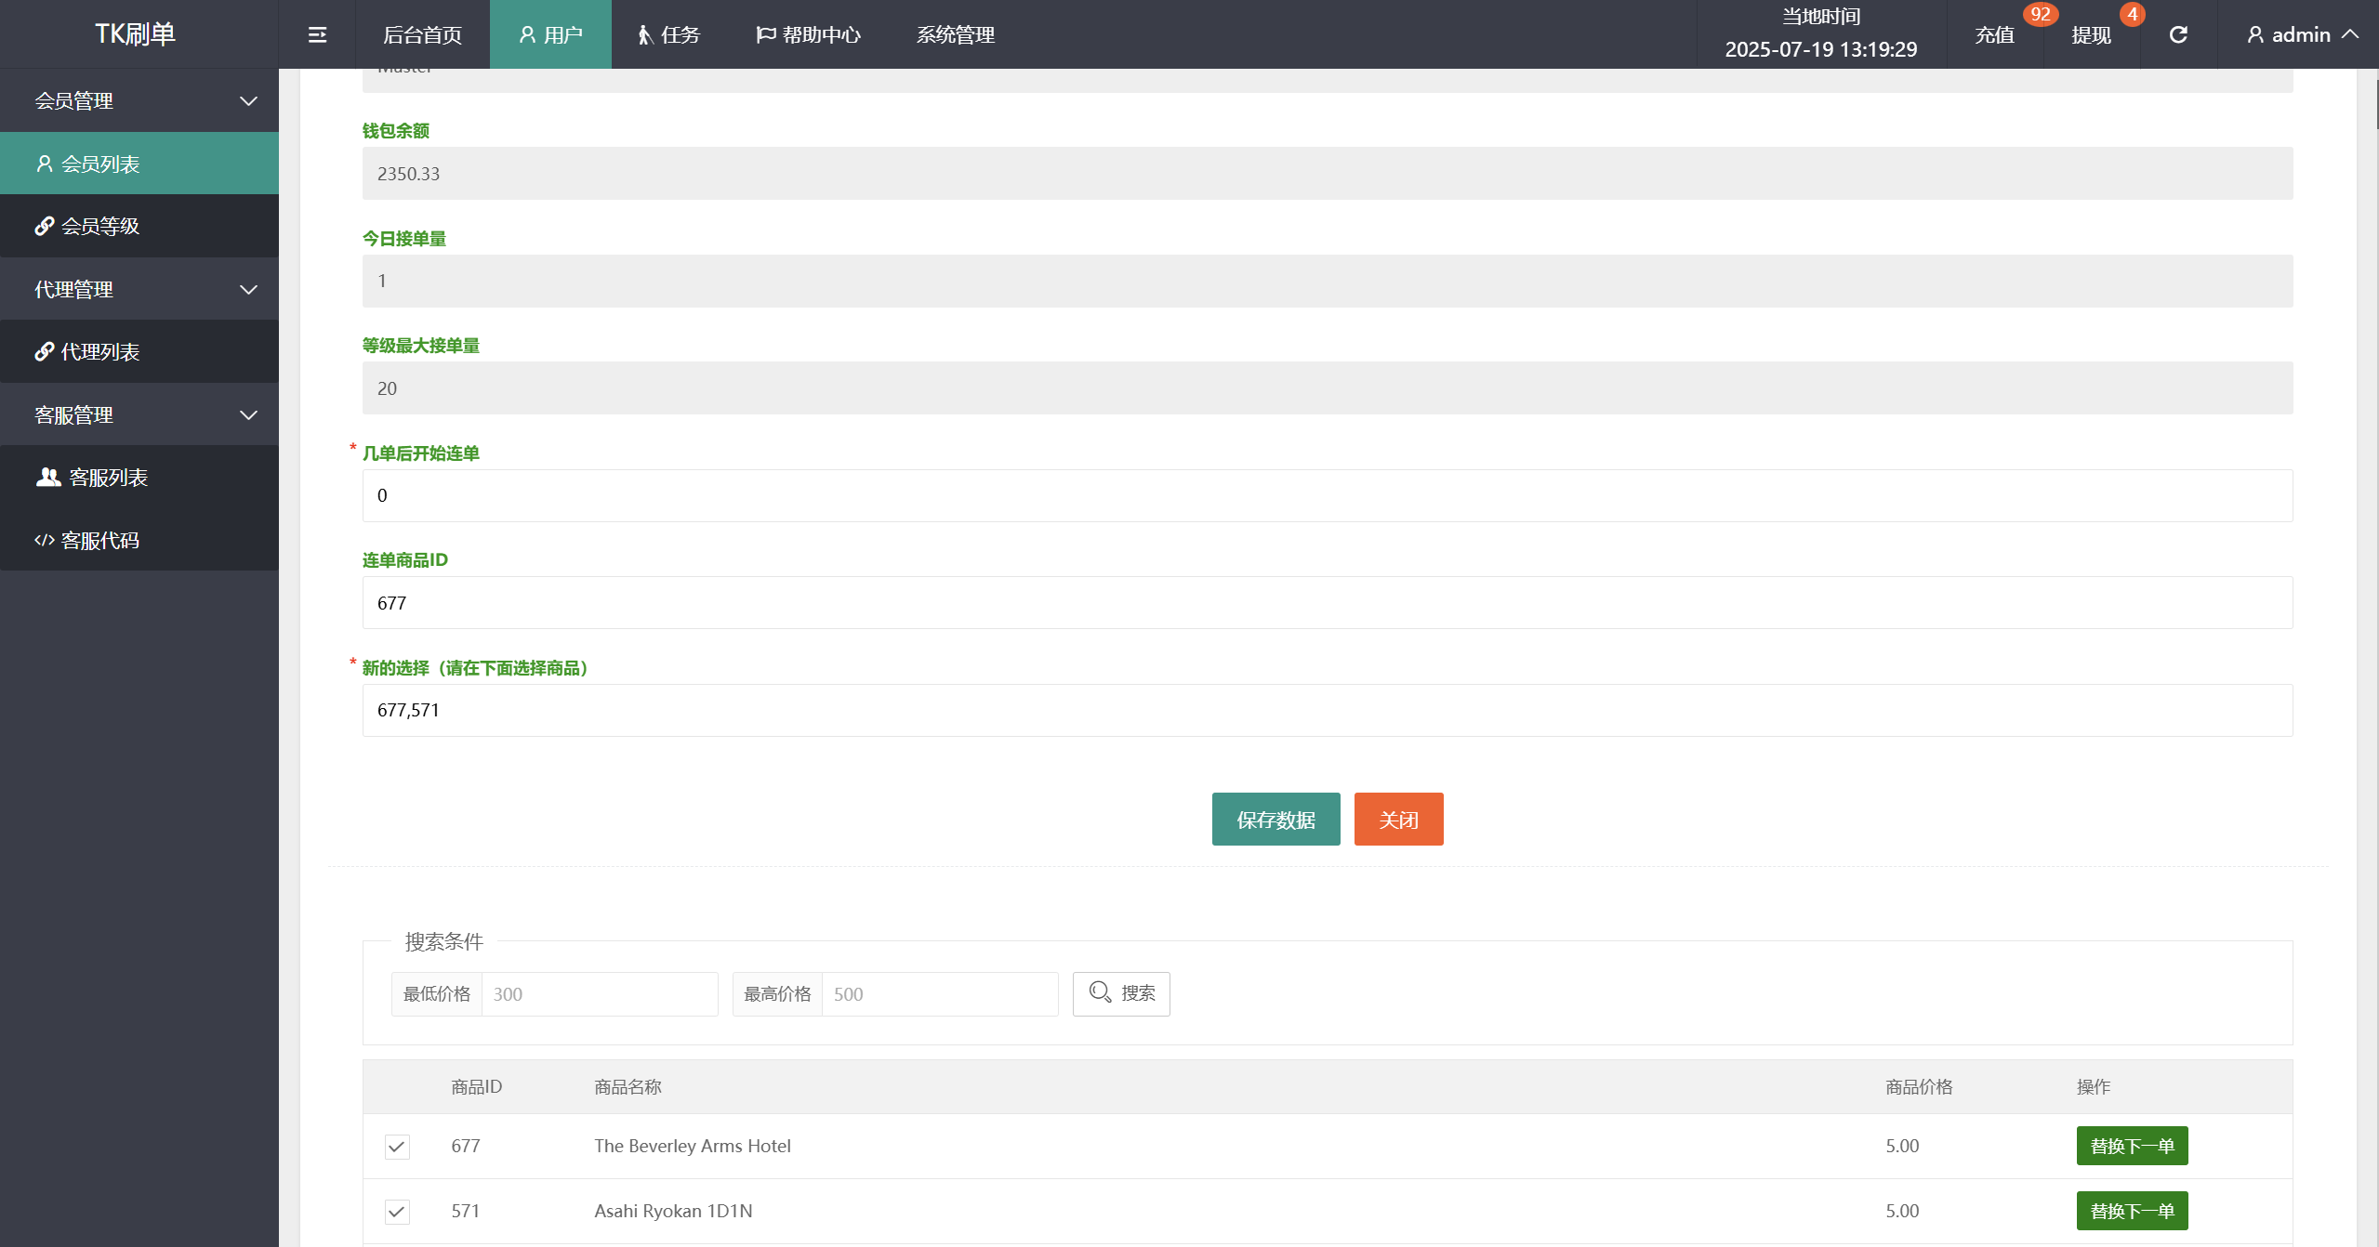Image resolution: width=2379 pixels, height=1247 pixels.
Task: Open 充值 notifications with 92 badge
Action: pyautogui.click(x=1995, y=35)
